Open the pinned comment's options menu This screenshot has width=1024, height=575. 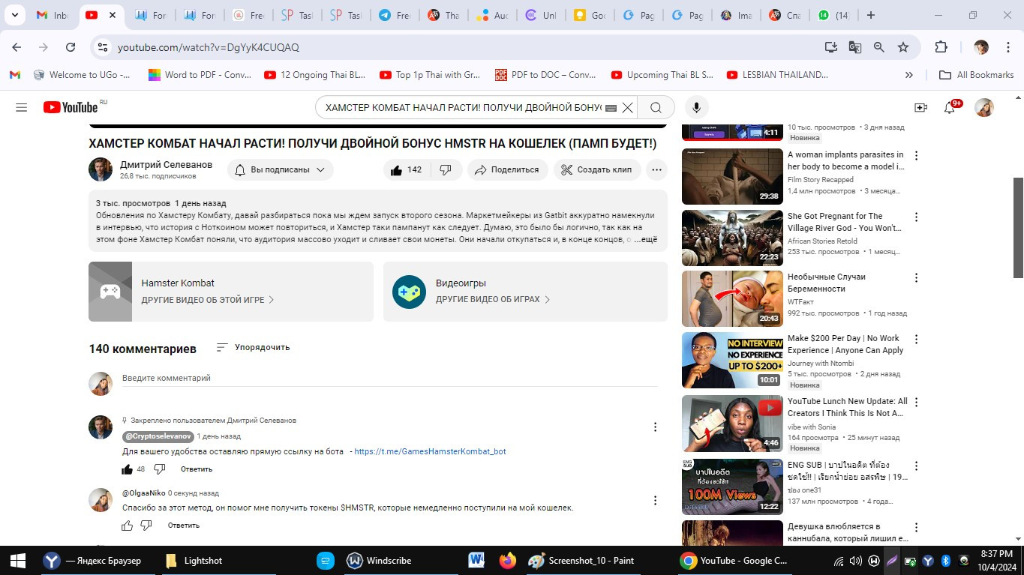click(x=655, y=427)
